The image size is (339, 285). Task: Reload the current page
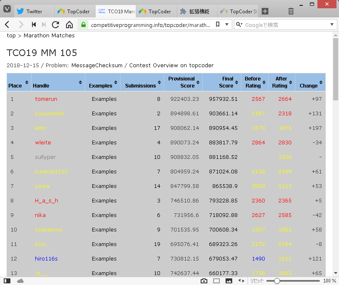click(x=56, y=24)
